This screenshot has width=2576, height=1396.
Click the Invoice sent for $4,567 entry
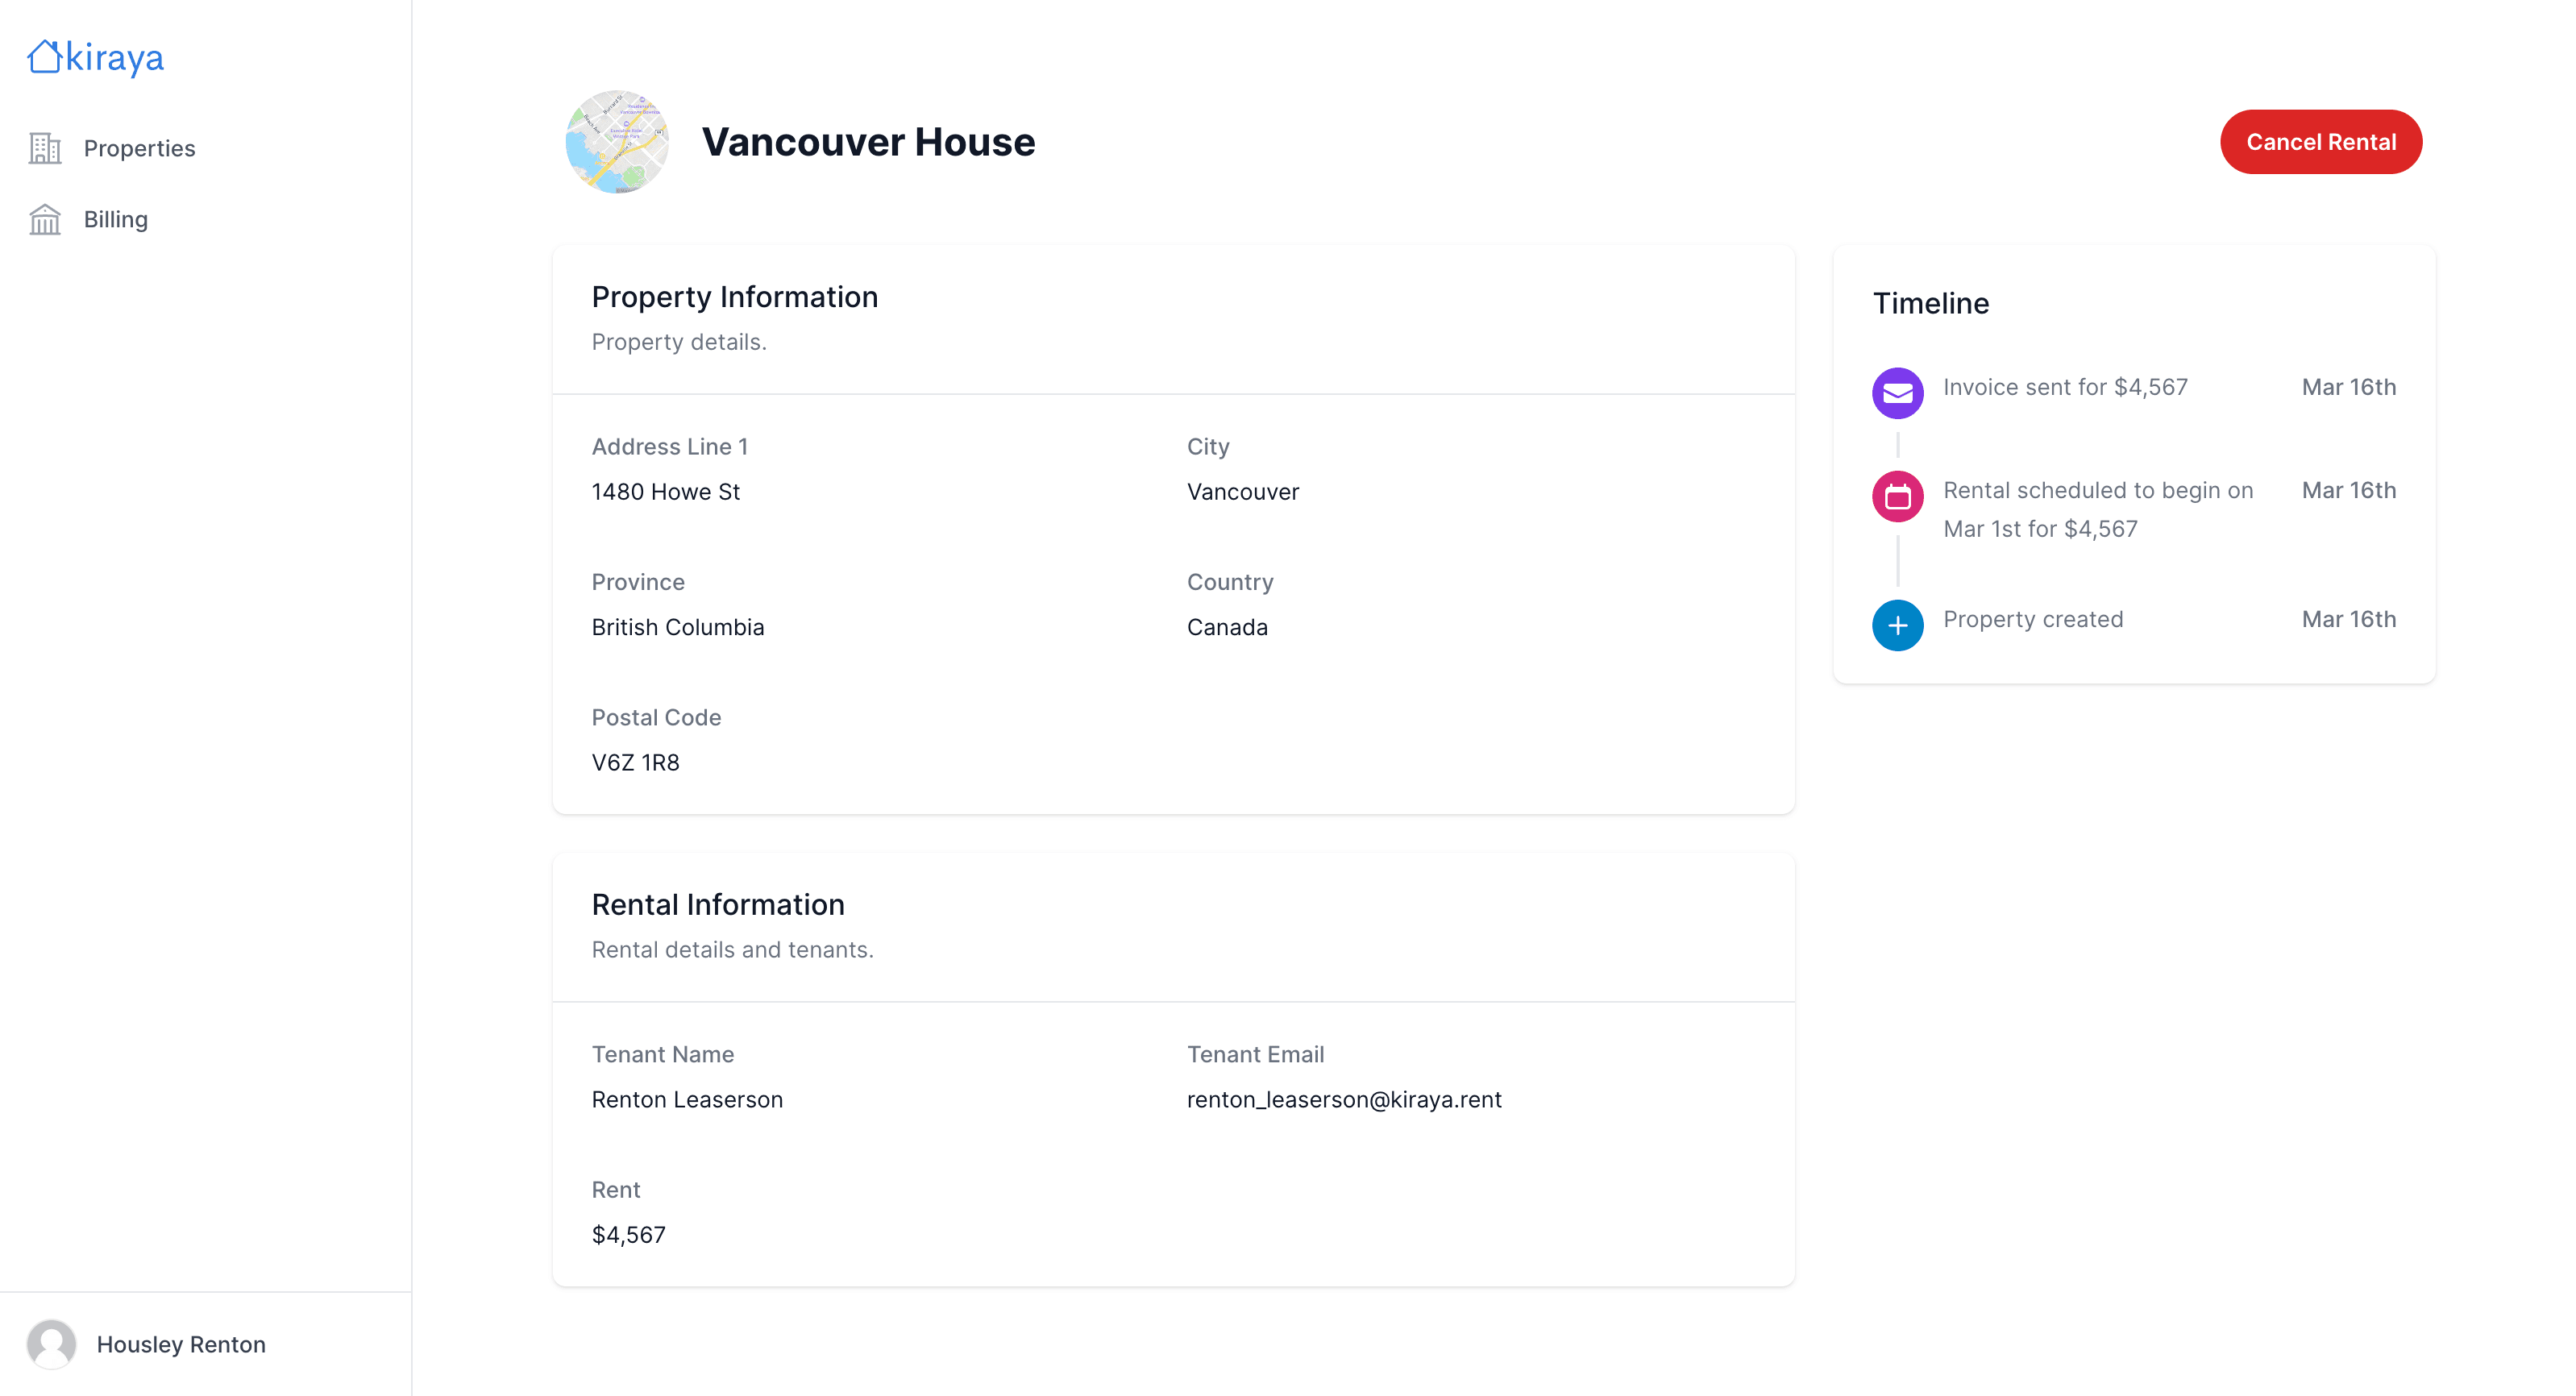(2065, 387)
